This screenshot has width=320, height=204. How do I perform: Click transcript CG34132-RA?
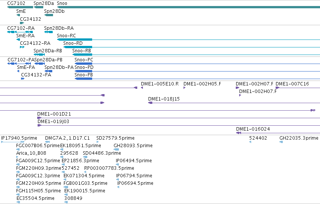[22, 47]
